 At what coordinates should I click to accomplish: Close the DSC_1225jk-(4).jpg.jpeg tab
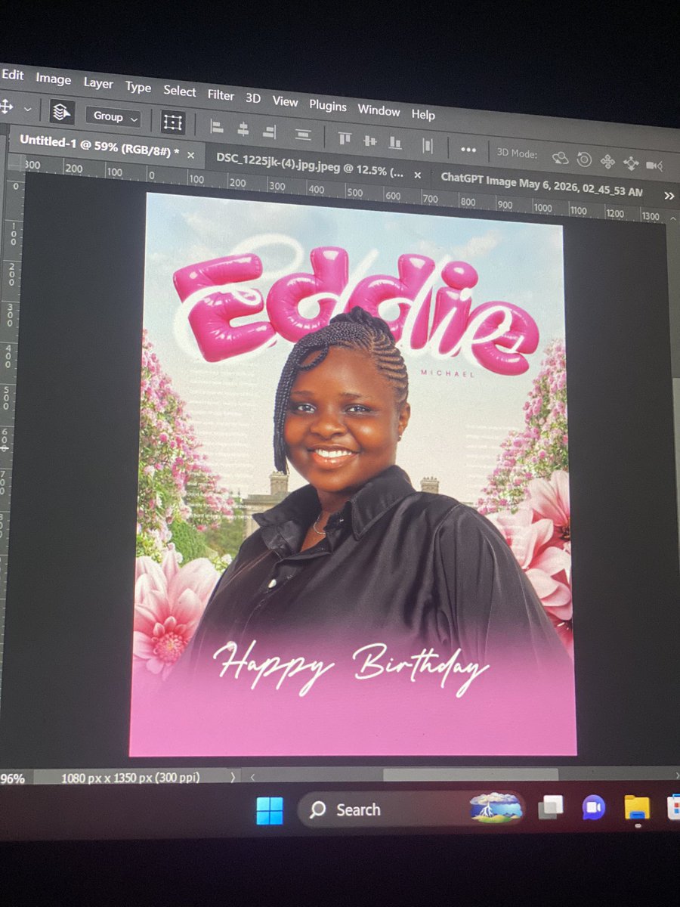tap(417, 175)
